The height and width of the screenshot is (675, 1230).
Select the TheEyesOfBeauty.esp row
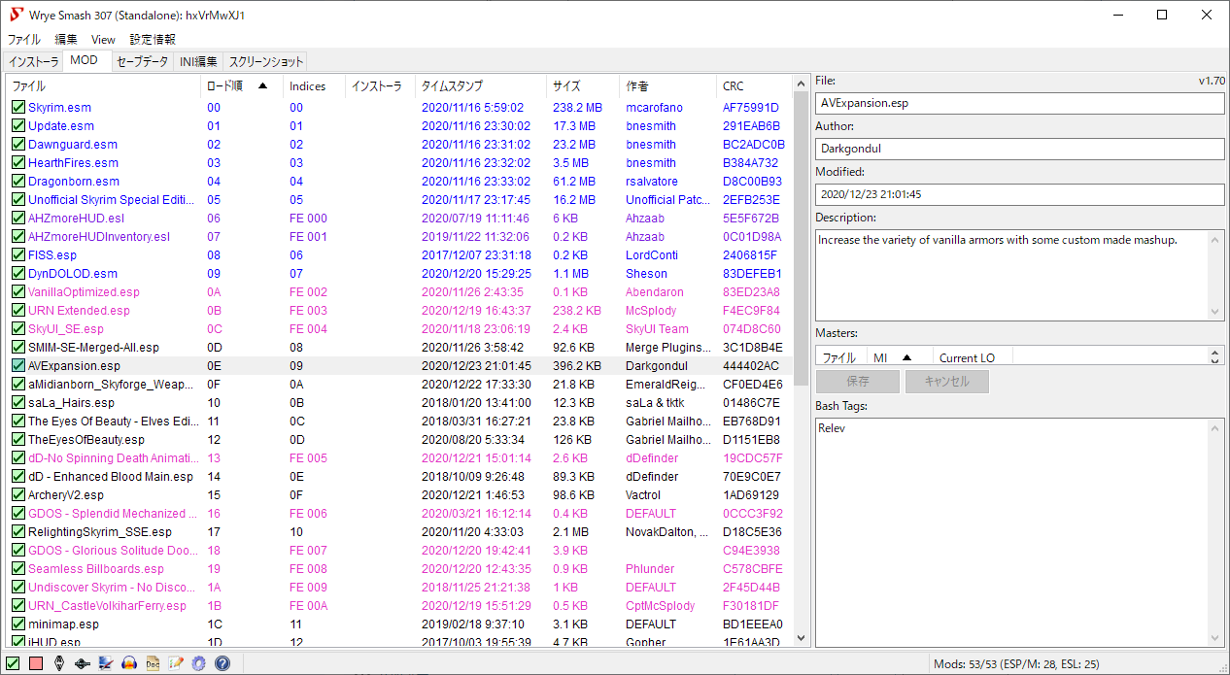399,440
